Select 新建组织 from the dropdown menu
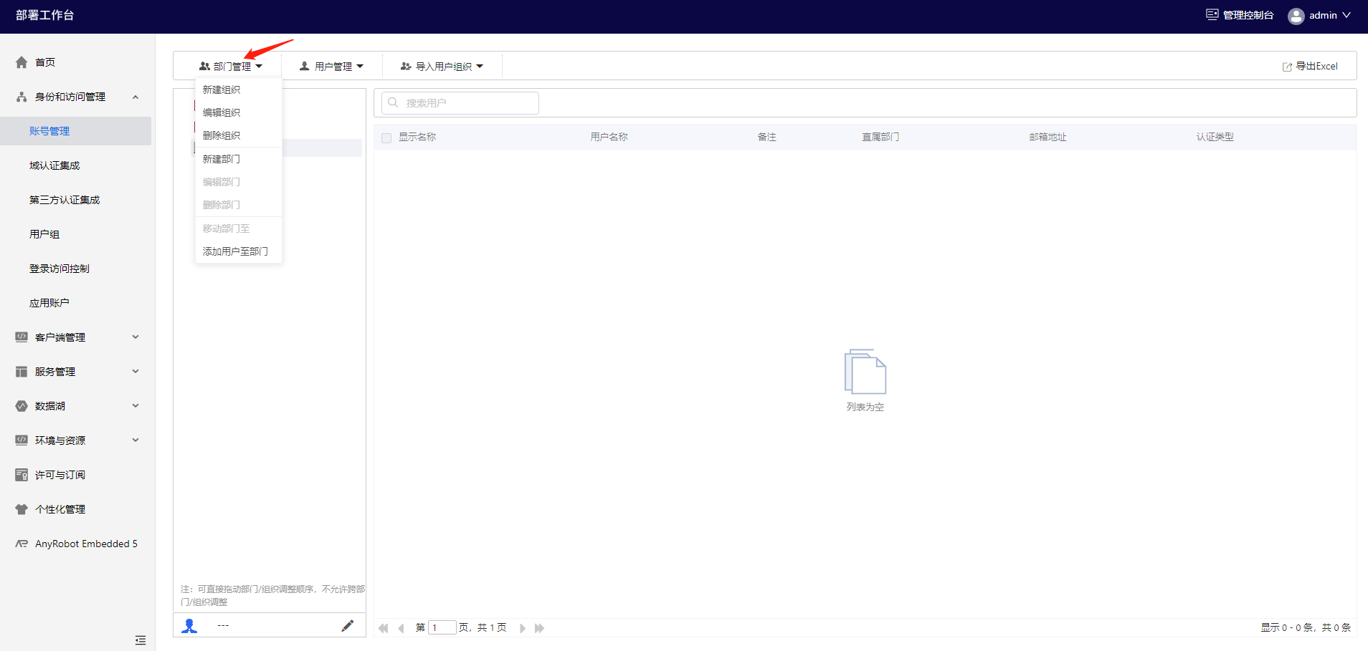 coord(238,90)
